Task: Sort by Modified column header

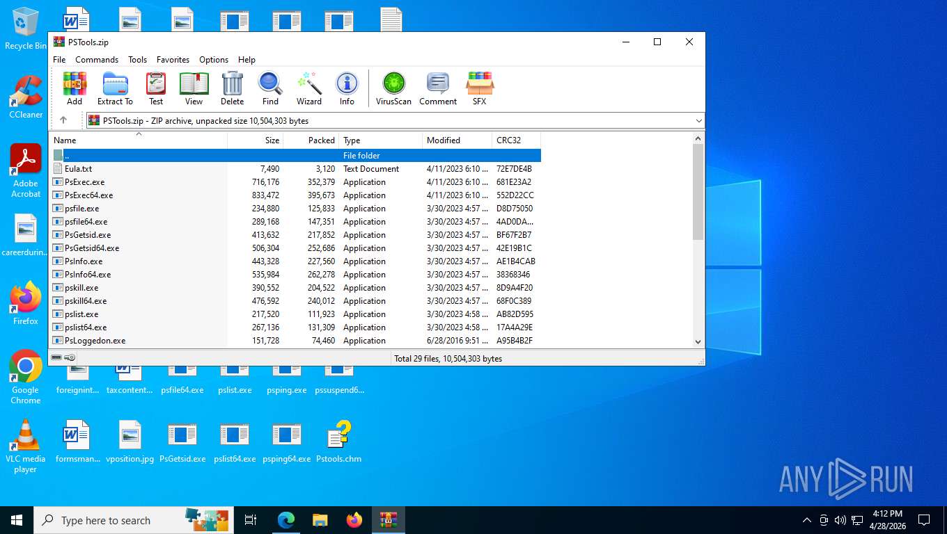Action: [457, 140]
